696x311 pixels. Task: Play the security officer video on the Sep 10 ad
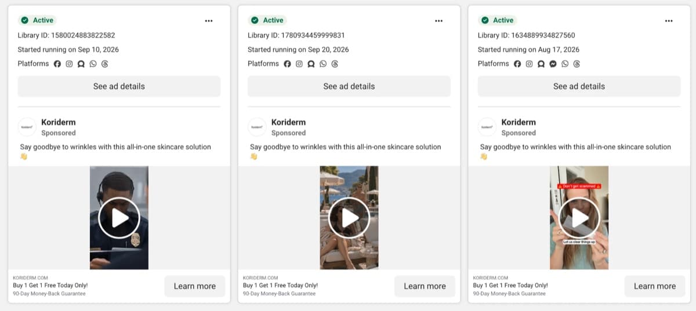119,218
